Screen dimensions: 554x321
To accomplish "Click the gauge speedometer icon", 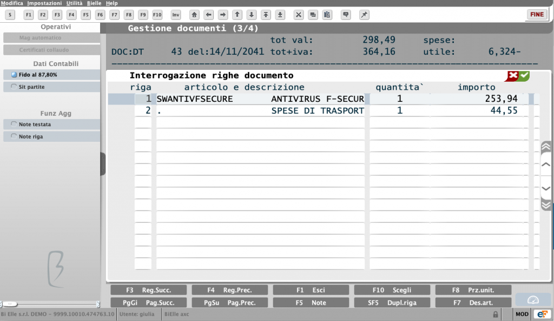I will coord(533,300).
